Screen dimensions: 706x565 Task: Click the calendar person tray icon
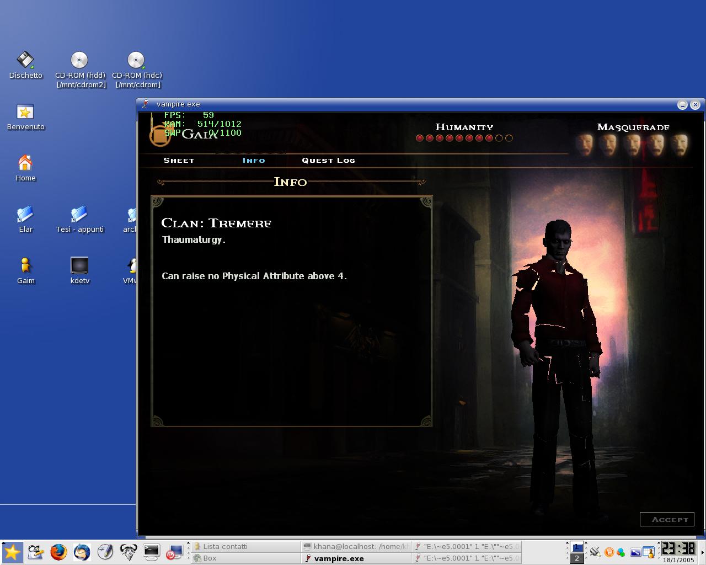click(649, 552)
